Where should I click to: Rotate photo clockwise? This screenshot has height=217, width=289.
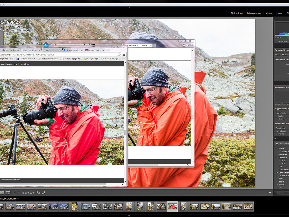point(43,193)
